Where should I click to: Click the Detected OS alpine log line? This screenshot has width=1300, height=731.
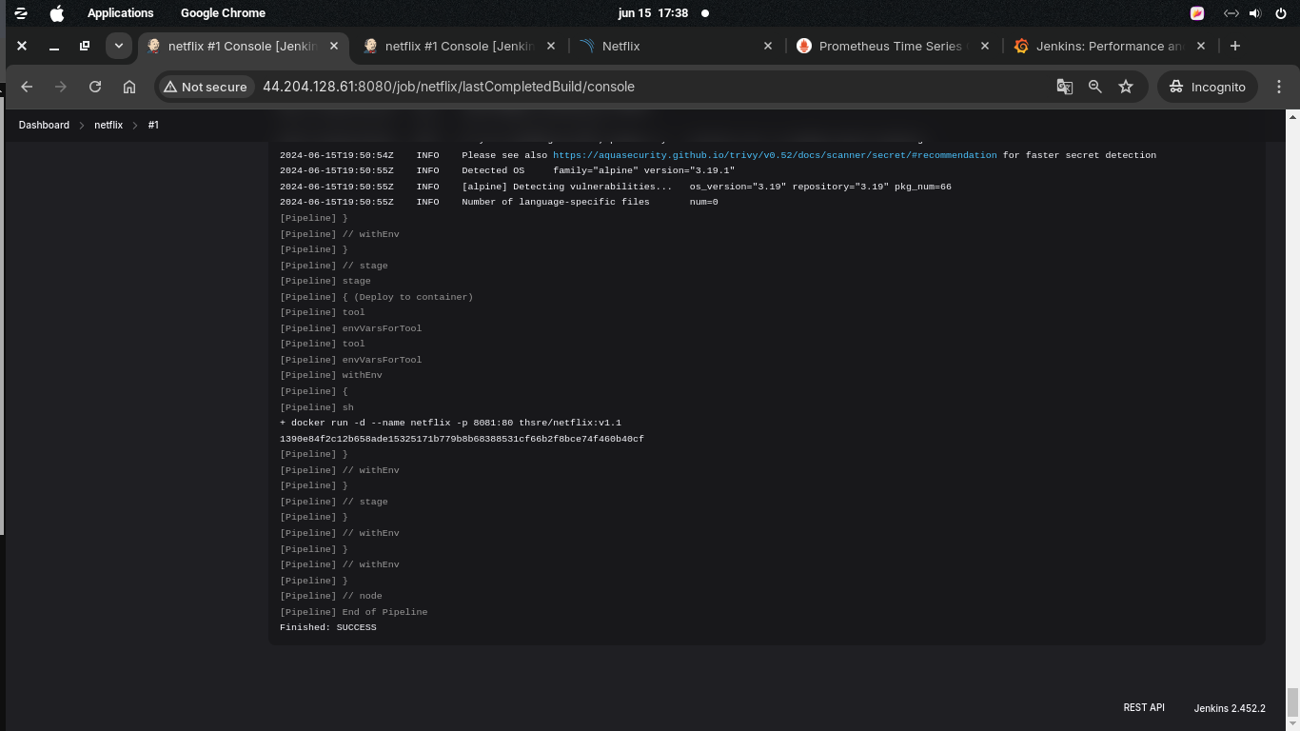tap(507, 170)
